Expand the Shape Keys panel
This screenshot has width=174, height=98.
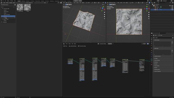pos(156,48)
